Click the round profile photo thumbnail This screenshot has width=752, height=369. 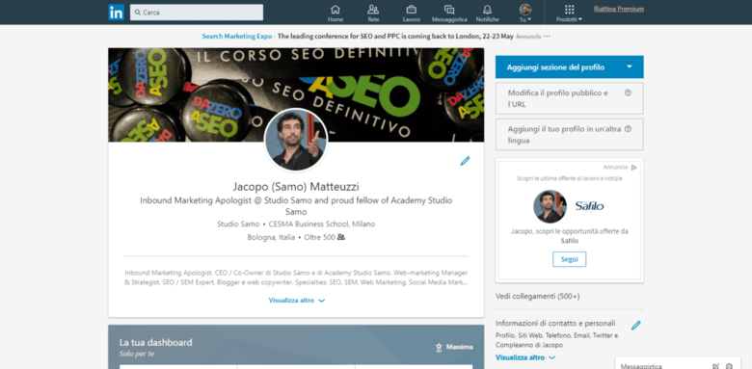(x=296, y=140)
